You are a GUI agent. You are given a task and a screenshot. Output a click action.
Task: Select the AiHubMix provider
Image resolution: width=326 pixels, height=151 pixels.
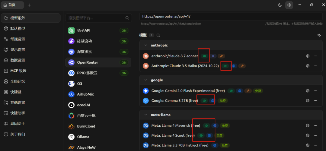tap(98, 94)
